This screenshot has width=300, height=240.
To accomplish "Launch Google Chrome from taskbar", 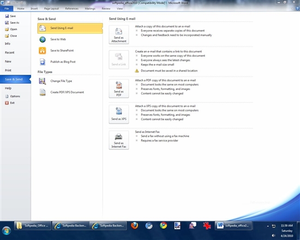I will (x=164, y=226).
